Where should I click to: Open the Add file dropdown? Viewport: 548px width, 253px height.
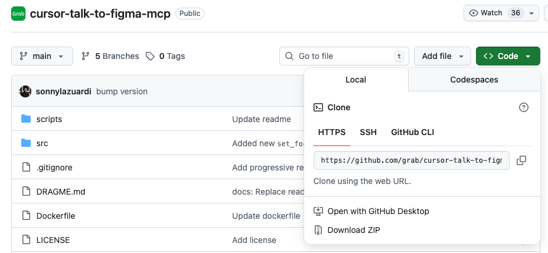[442, 56]
